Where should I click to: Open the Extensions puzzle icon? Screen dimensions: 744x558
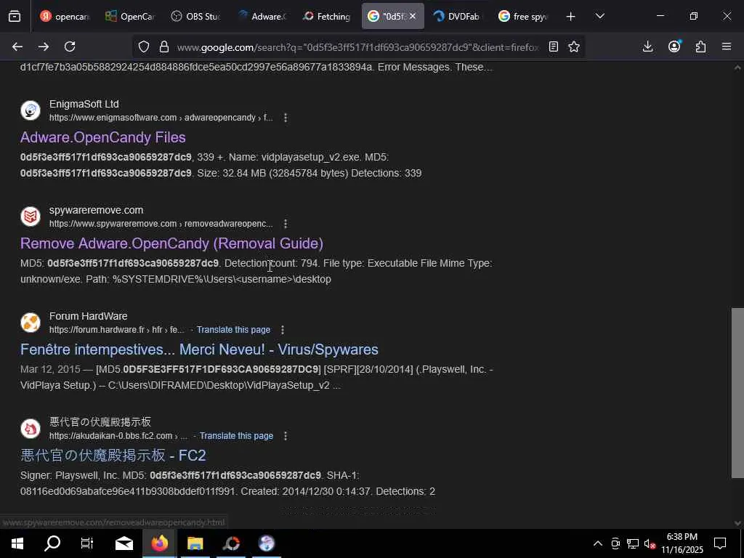(700, 46)
